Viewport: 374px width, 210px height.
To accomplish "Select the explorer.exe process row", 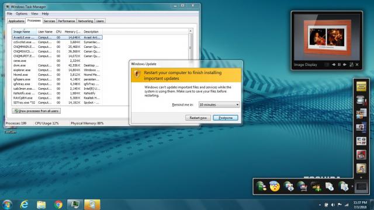I will (57, 70).
